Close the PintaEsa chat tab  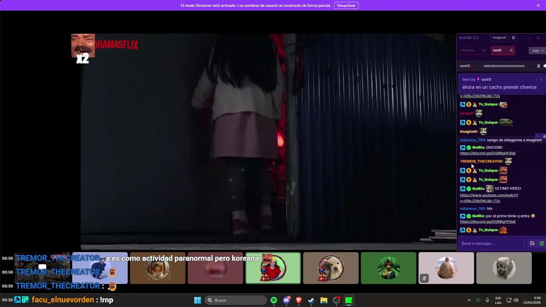tap(484, 50)
